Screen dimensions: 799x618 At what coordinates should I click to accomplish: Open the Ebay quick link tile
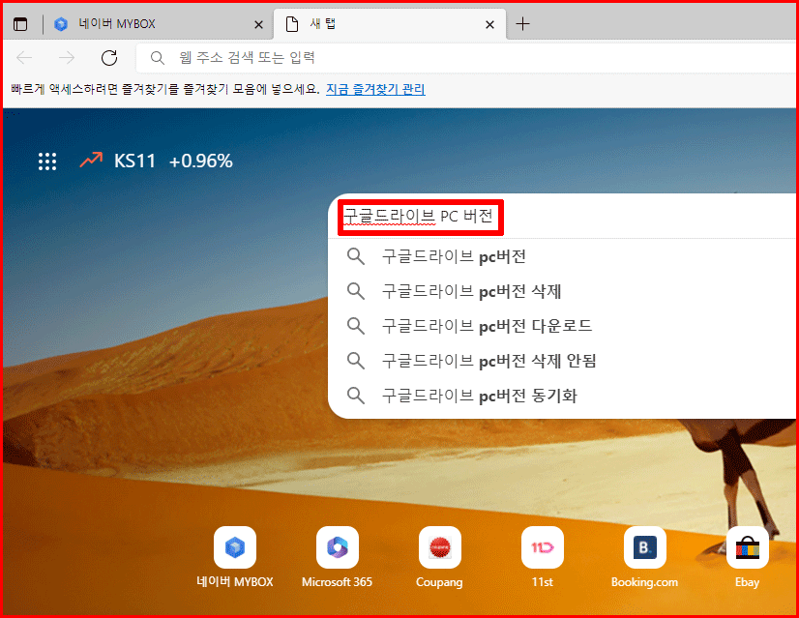click(x=747, y=557)
